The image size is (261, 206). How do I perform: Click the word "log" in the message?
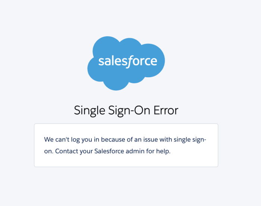tap(77, 140)
